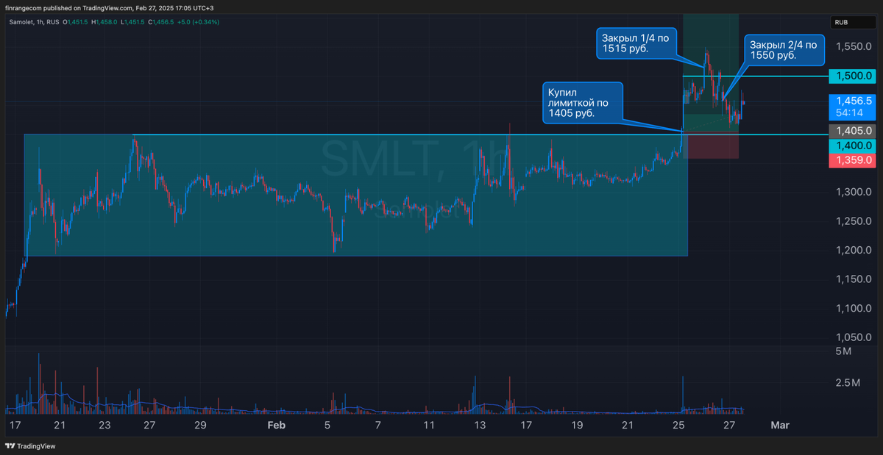Screen dimensions: 883x455
Task: Click the 1,050.0 price axis label
Action: coord(853,337)
